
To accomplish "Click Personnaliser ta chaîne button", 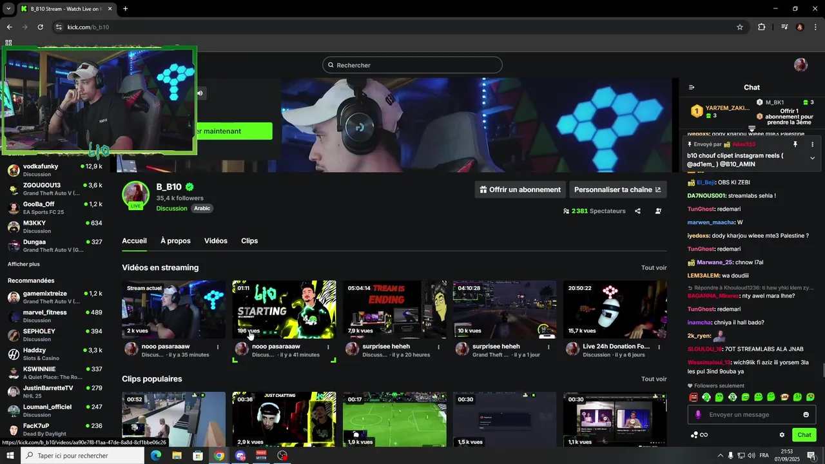I will pos(617,189).
